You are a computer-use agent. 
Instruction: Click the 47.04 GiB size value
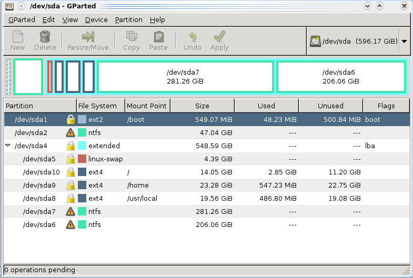[x=216, y=132]
